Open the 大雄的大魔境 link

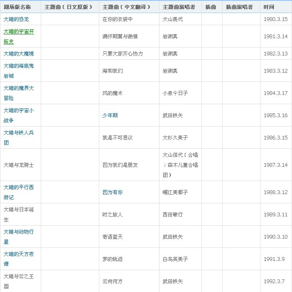[x=19, y=54]
